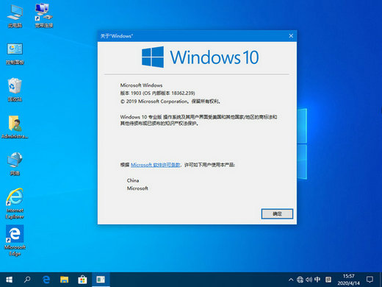Click the "© 2019 Microsoft Corporation" line
The image size is (382, 287).
tap(170, 102)
